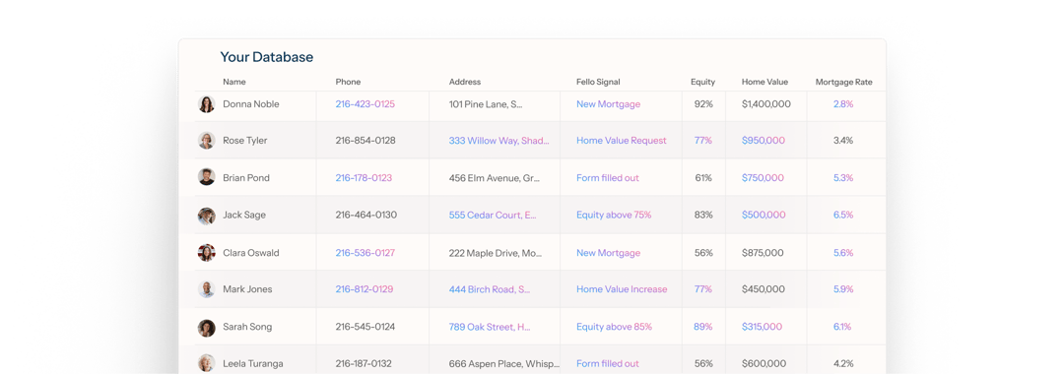The width and height of the screenshot is (1064, 374).
Task: Open Brian Pond's phone link 216-178-0123
Action: pyautogui.click(x=364, y=178)
